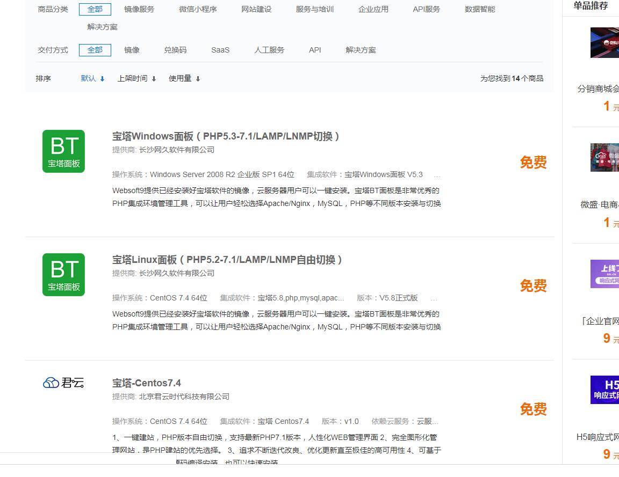The height and width of the screenshot is (477, 619).
Task: Open 微盛·电商 recommended product thumbnail
Action: coord(605,158)
